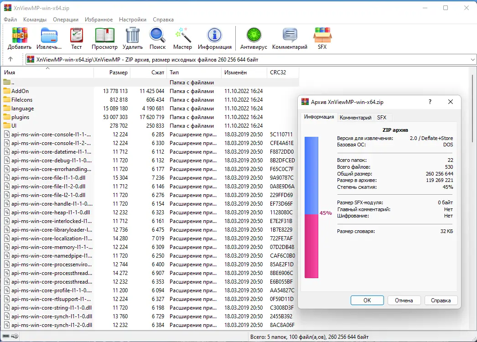This screenshot has width=477, height=342.
Task: Click the Добавить (Add) toolbar icon
Action: click(x=20, y=35)
